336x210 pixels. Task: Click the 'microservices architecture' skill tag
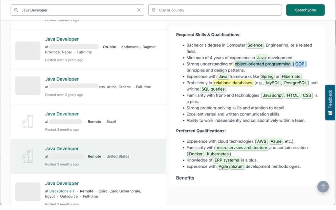point(242,148)
